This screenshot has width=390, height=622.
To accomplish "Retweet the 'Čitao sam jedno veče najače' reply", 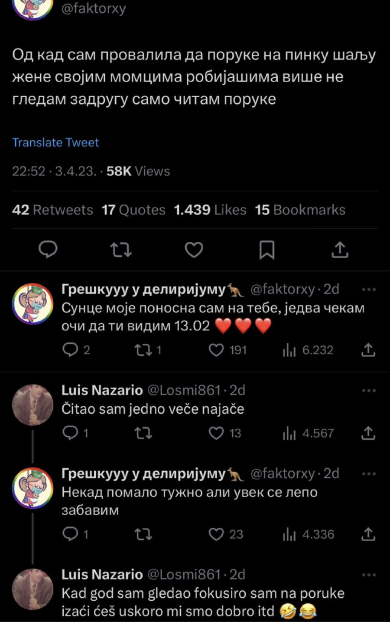I will point(143,433).
